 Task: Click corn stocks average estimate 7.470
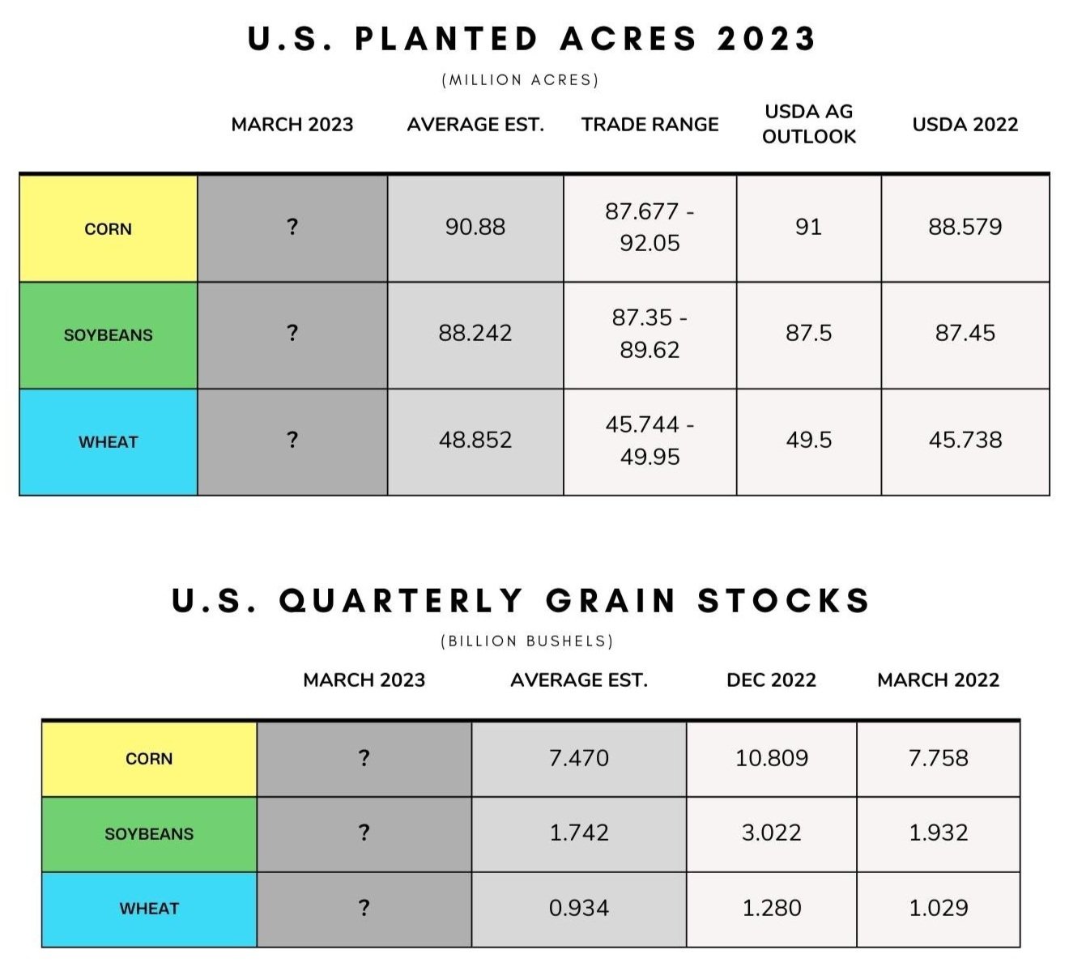coord(579,759)
